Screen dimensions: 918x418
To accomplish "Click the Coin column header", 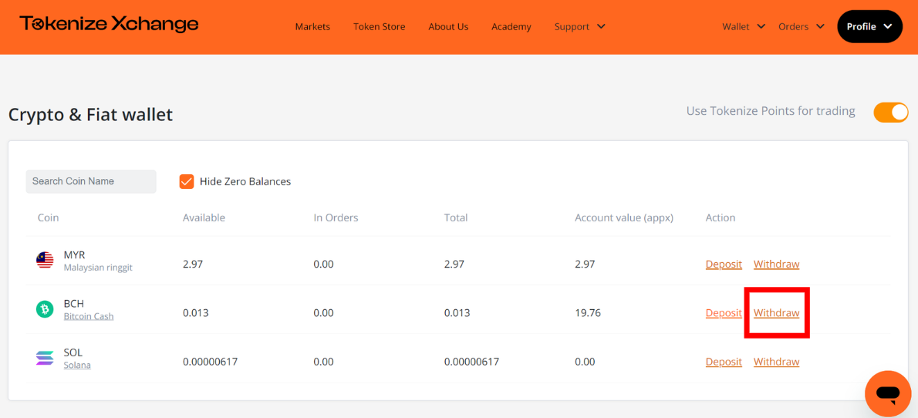I will [48, 217].
